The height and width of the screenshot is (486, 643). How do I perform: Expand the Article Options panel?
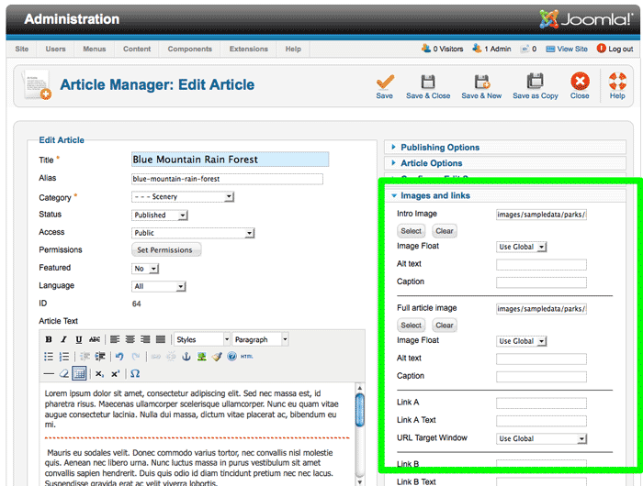click(x=432, y=164)
